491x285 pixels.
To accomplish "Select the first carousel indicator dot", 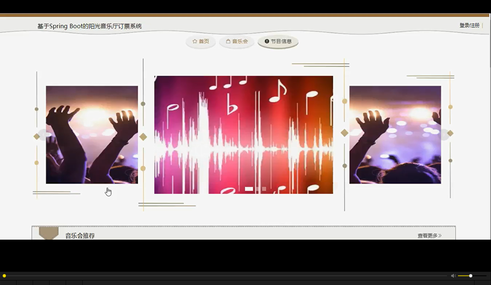I will 249,189.
